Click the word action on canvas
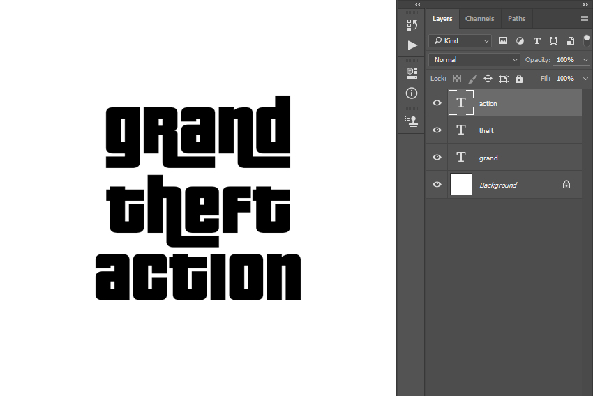The height and width of the screenshot is (396, 593). [198, 277]
